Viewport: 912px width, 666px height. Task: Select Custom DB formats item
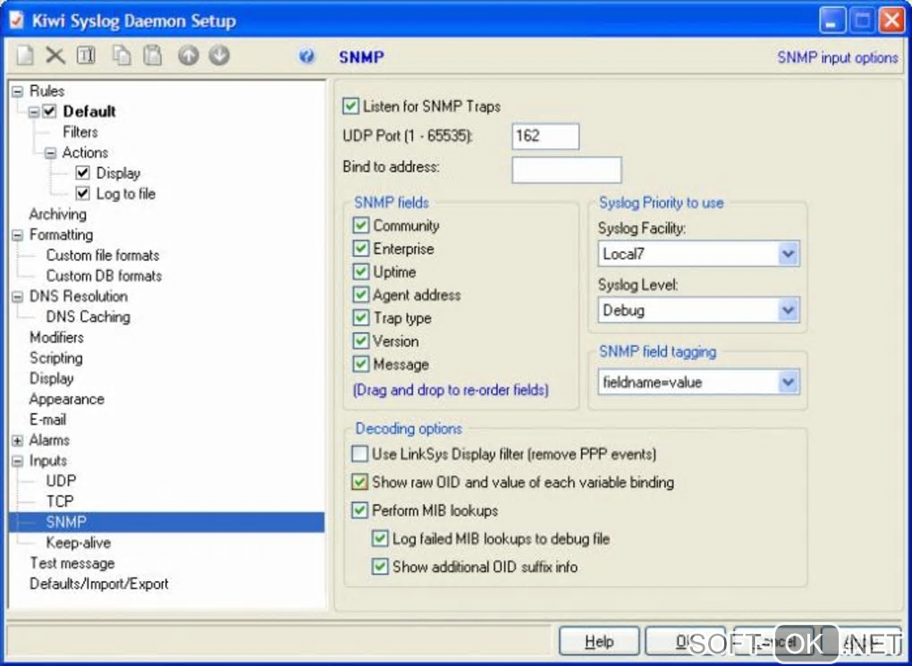104,275
